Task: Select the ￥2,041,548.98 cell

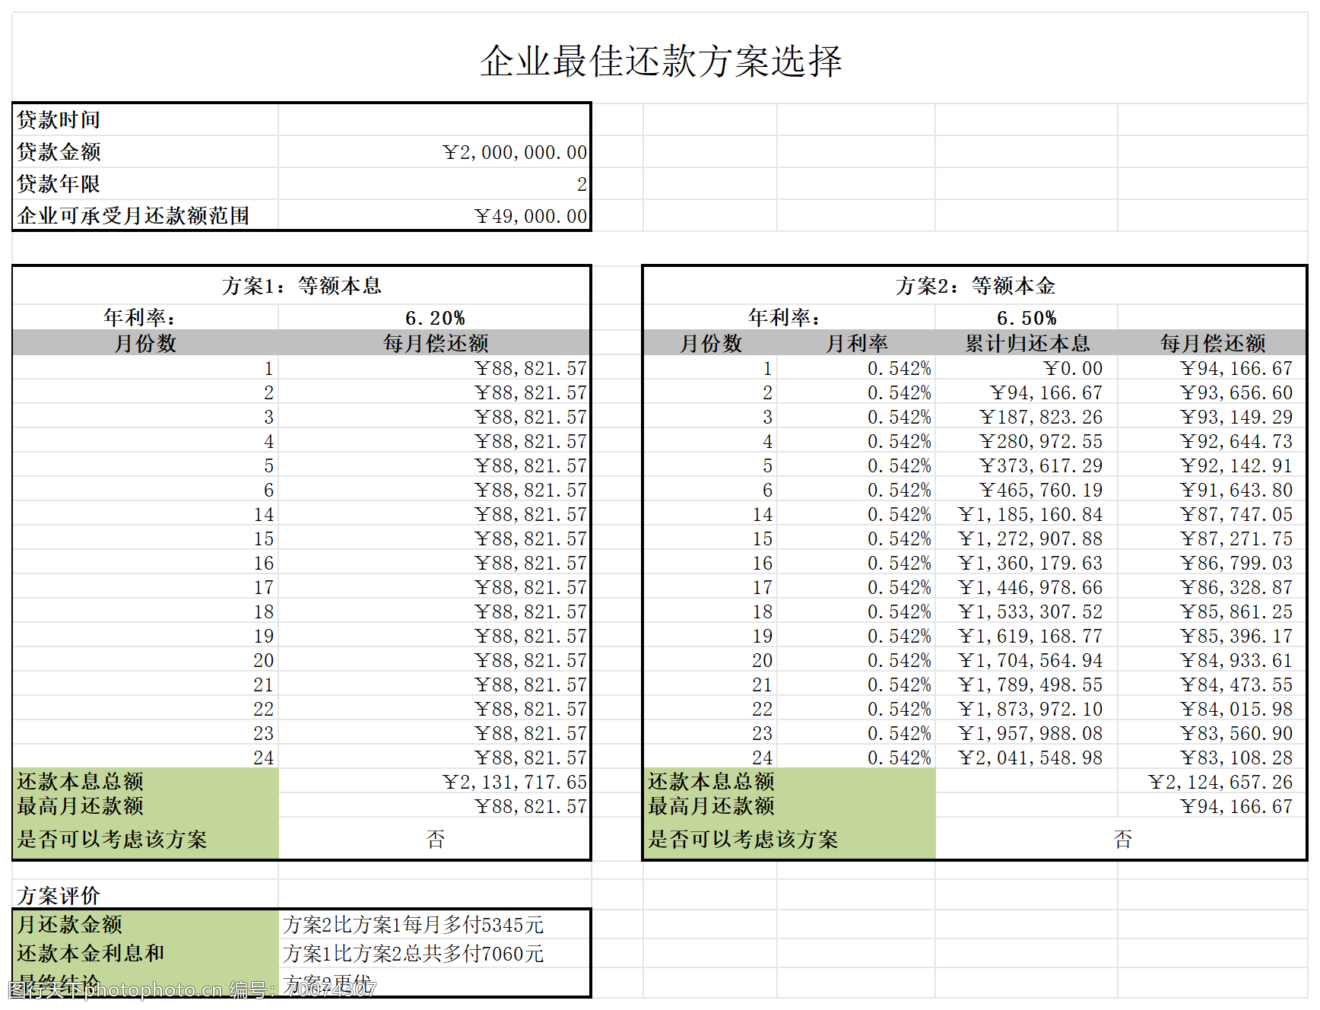Action: pyautogui.click(x=1026, y=758)
